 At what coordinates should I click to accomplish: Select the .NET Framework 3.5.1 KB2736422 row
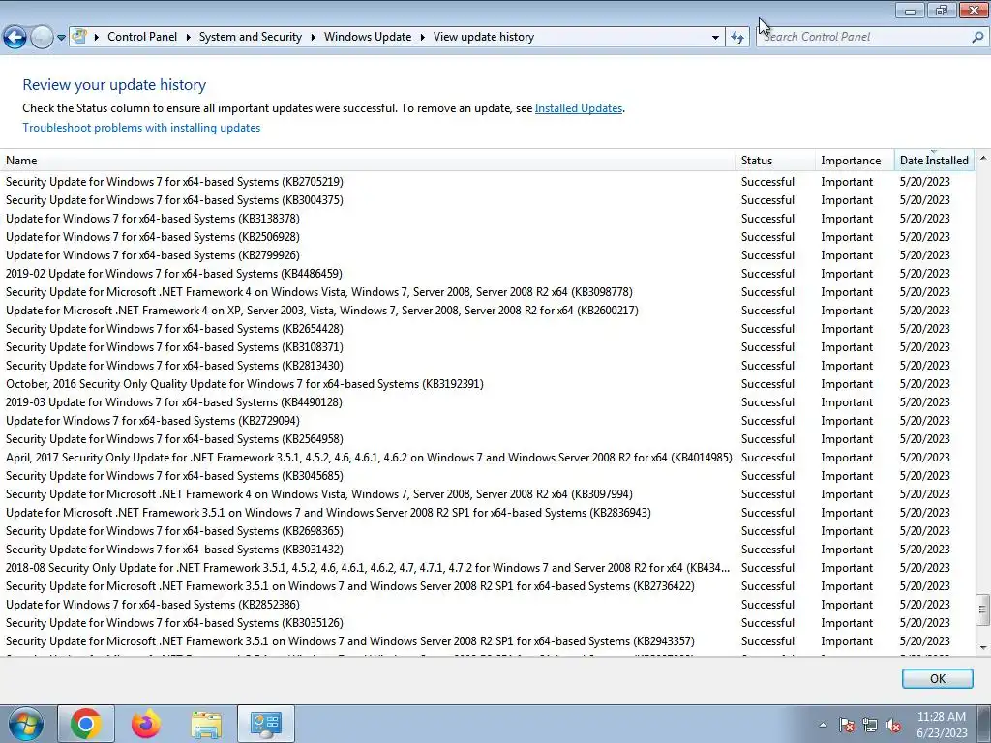488,585
